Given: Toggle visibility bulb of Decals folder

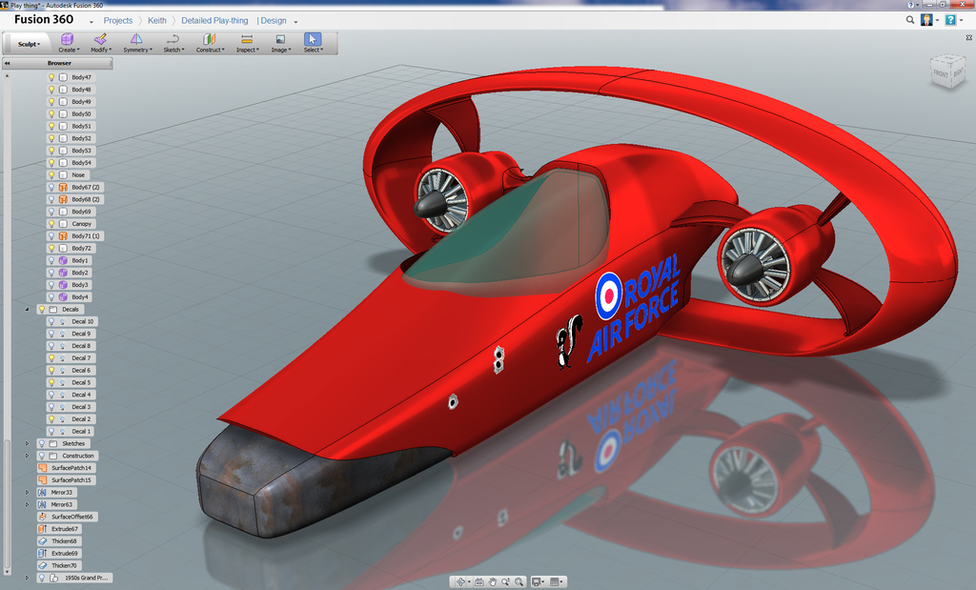Looking at the screenshot, I should click(42, 310).
